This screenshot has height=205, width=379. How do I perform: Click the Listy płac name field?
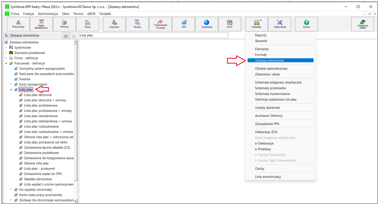click(x=153, y=36)
